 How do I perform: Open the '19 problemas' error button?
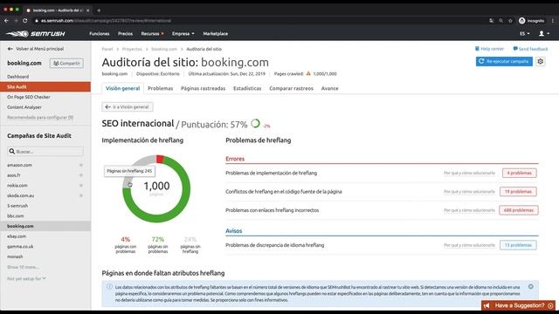pyautogui.click(x=518, y=192)
